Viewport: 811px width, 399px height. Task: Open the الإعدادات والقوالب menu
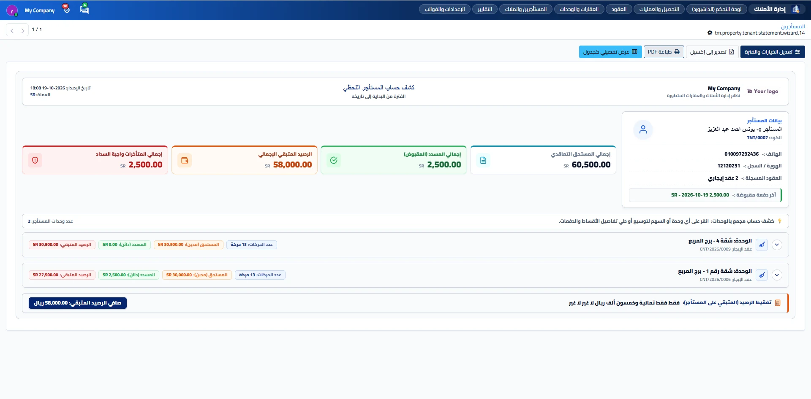(445, 9)
